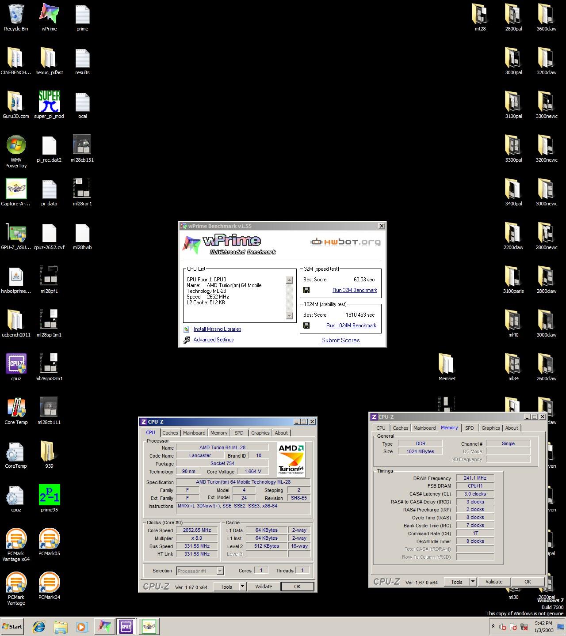Screen dimensions: 566x636
Task: Click the CPU List scroll down arrow
Action: pos(290,316)
